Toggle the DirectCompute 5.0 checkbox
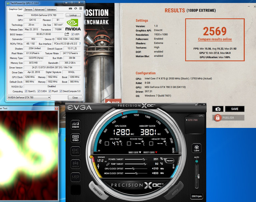256x202 pixels. 61,91
